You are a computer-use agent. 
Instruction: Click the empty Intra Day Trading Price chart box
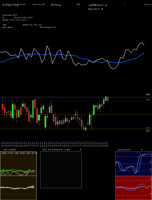[x=61, y=170]
